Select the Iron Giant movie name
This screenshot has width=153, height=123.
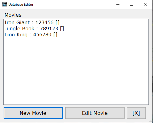pyautogui.click(x=17, y=22)
